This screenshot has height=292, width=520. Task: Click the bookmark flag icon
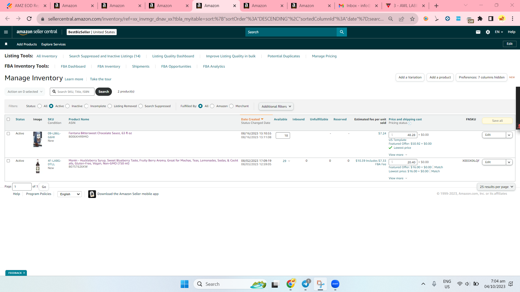coord(6,44)
